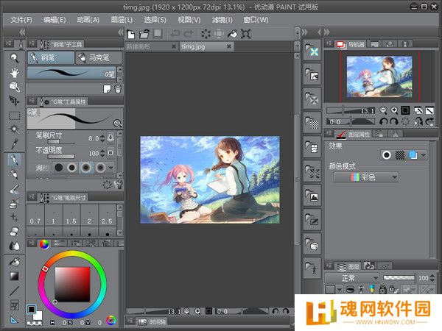Viewport: 442px width, 331px height.
Task: Select the Brush tool
Action: pos(14,189)
